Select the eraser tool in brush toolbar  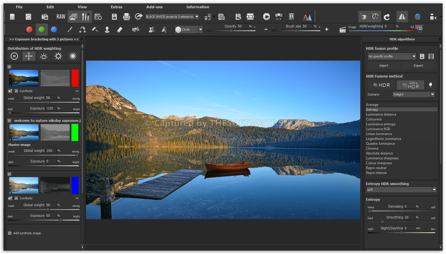[120, 29]
